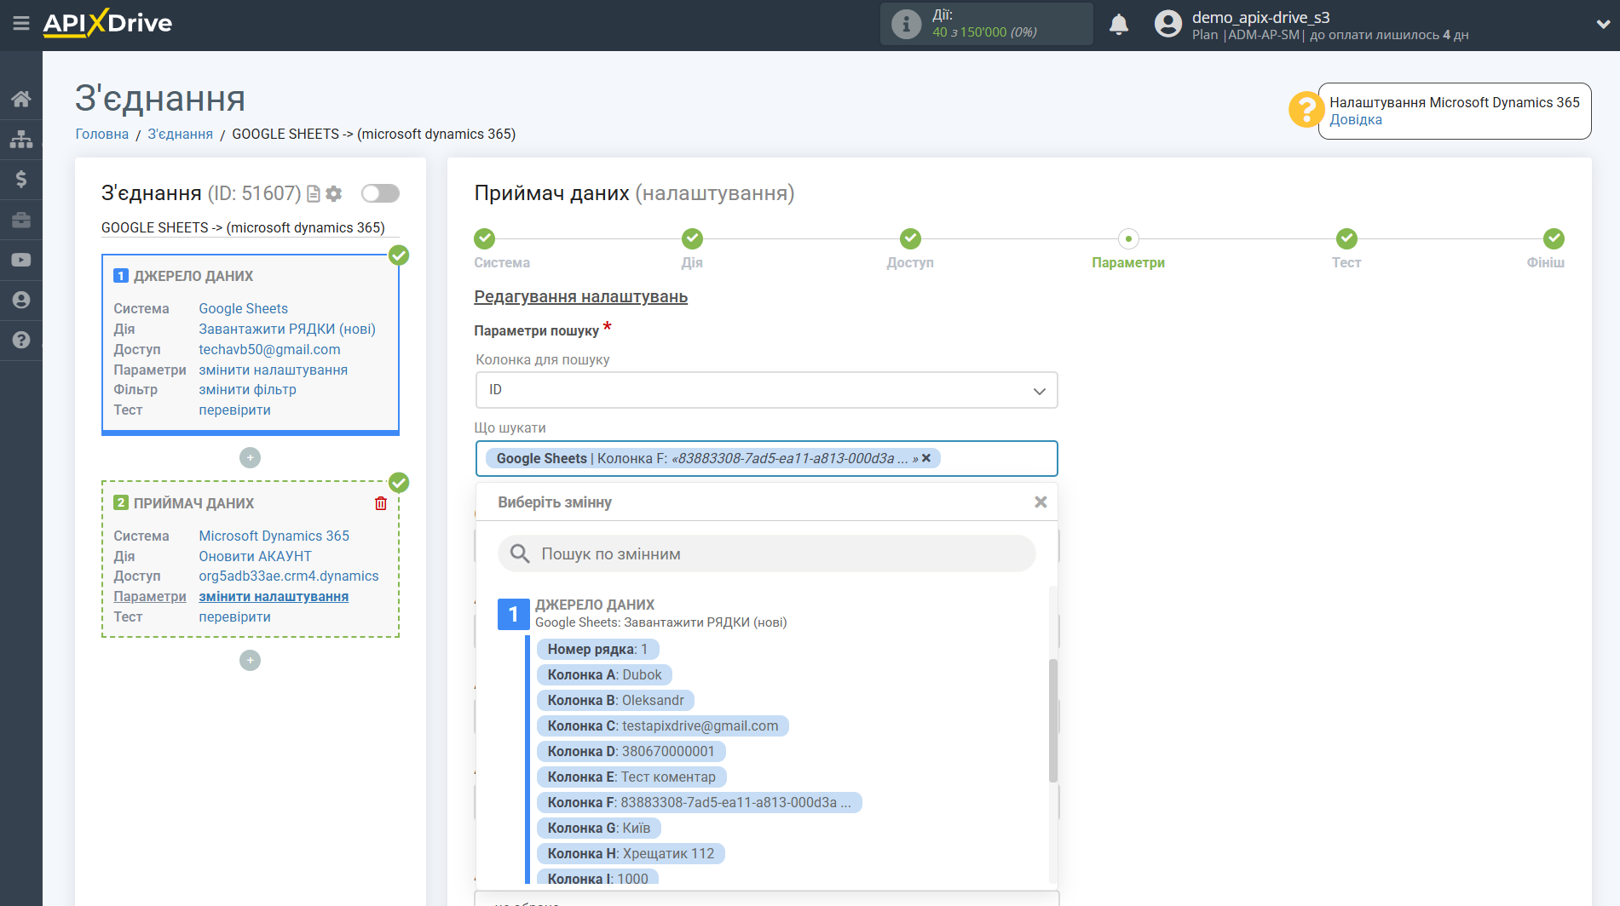Click the user avatar icon
Screen dimensions: 1620x906
pyautogui.click(x=1168, y=24)
